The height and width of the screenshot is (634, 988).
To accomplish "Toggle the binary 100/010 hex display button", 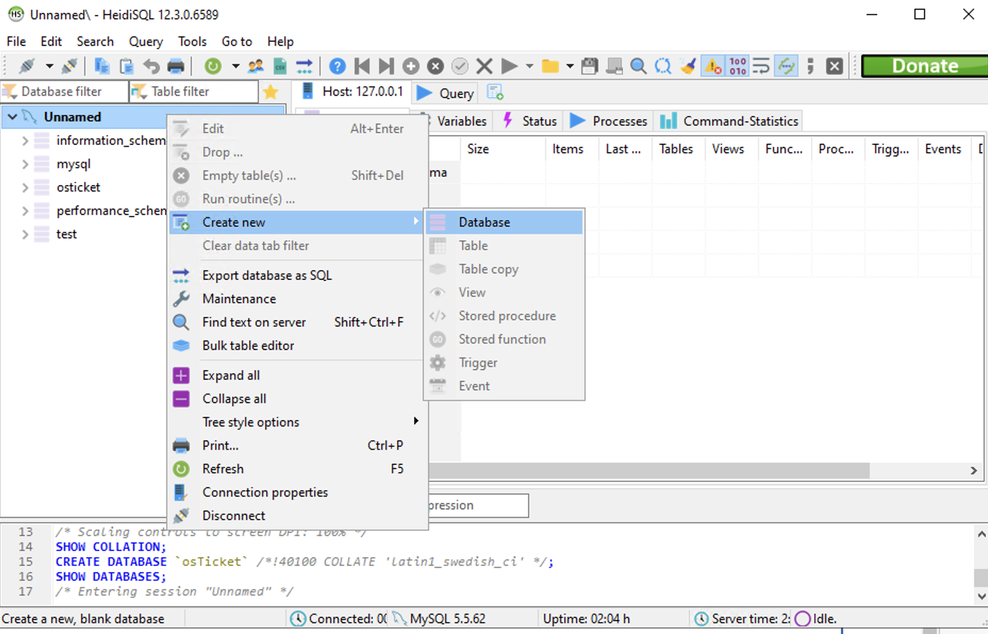I will pos(738,66).
